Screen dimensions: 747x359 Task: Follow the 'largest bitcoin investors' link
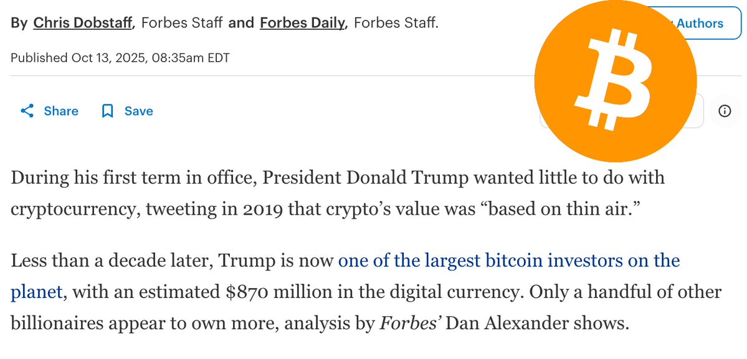(x=508, y=260)
